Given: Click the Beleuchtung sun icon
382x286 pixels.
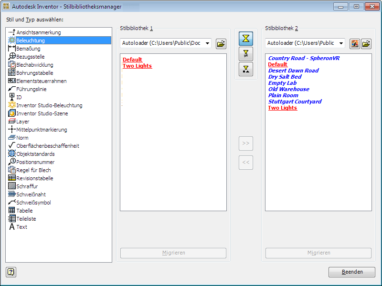Looking at the screenshot, I should [11, 41].
